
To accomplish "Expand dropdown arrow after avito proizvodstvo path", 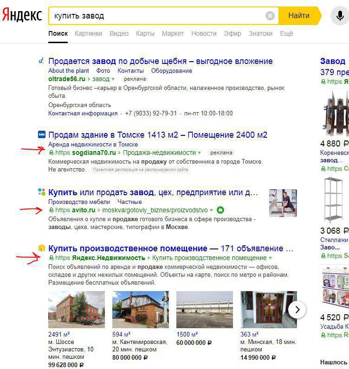I will click(211, 210).
